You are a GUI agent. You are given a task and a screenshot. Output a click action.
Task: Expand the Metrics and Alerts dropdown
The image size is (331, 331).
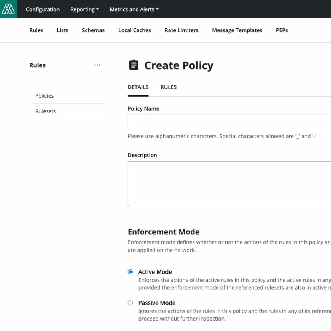pos(134,9)
